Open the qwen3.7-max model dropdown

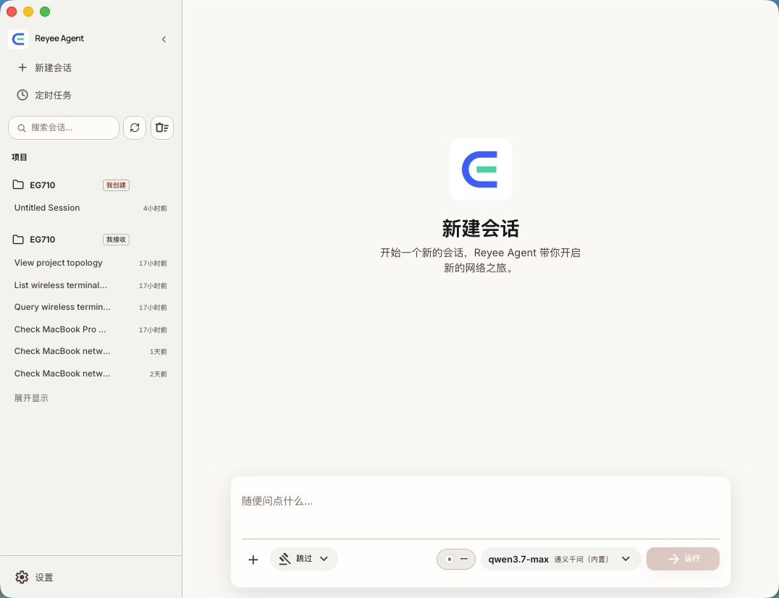pyautogui.click(x=561, y=559)
